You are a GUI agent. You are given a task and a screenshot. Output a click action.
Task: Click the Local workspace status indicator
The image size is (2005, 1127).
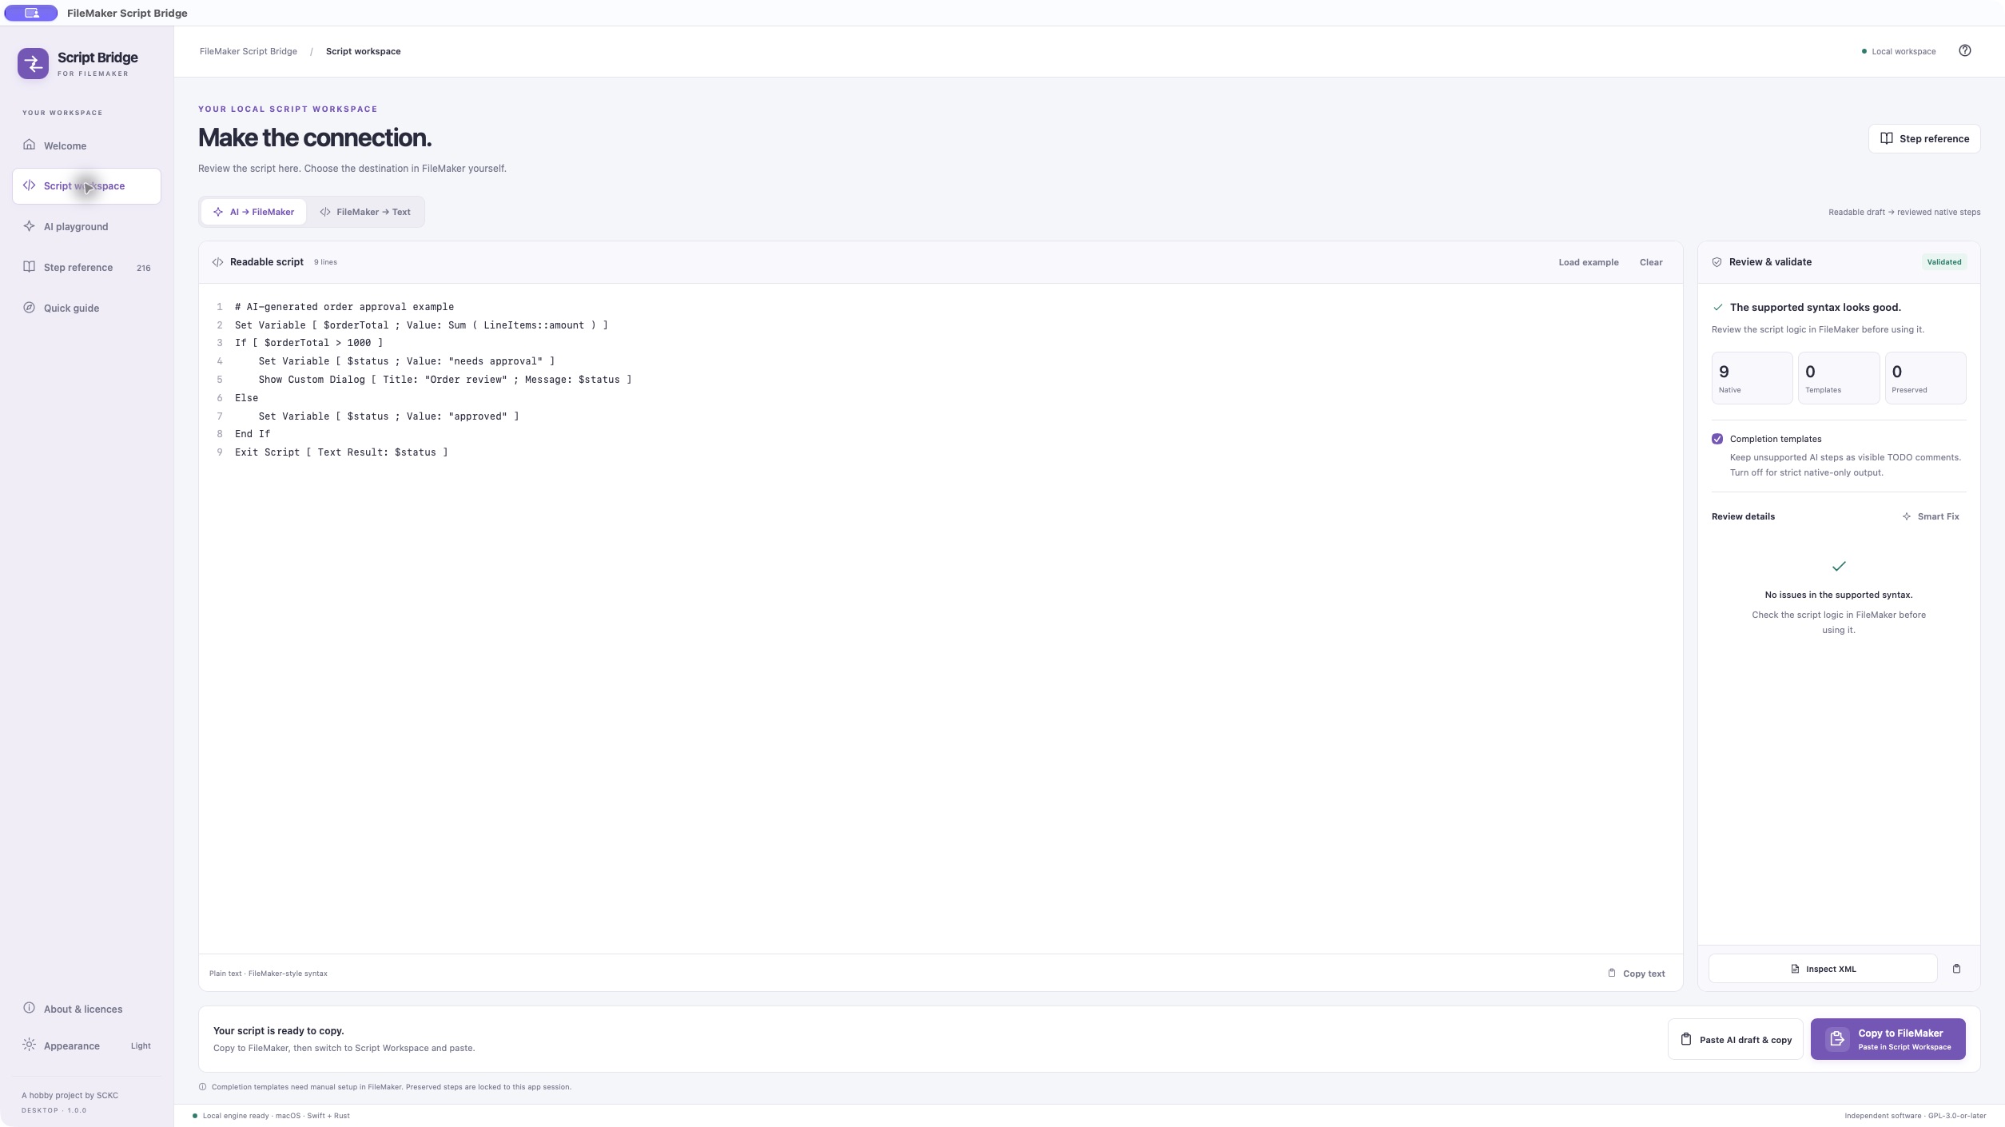pyautogui.click(x=1898, y=51)
